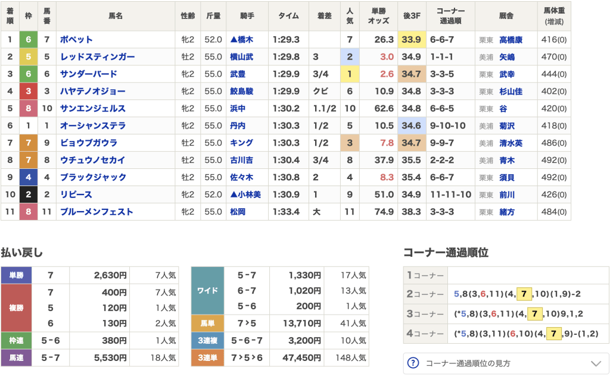Click highlighted 7 in 3コーナー row
Viewport: 610px width, 377px height.
[534, 314]
